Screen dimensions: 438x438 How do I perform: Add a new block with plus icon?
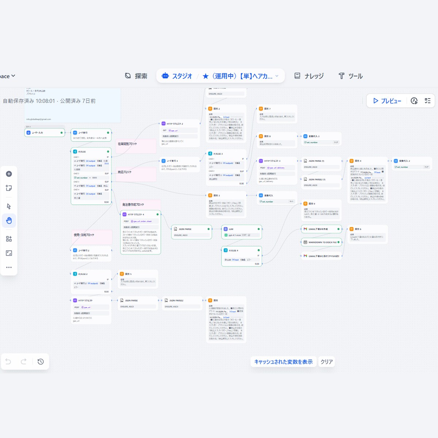click(9, 174)
